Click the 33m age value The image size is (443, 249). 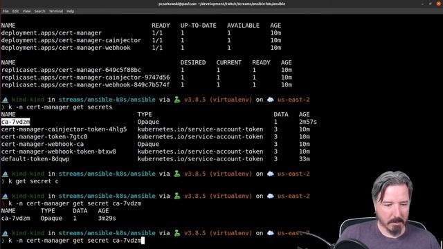tap(305, 159)
